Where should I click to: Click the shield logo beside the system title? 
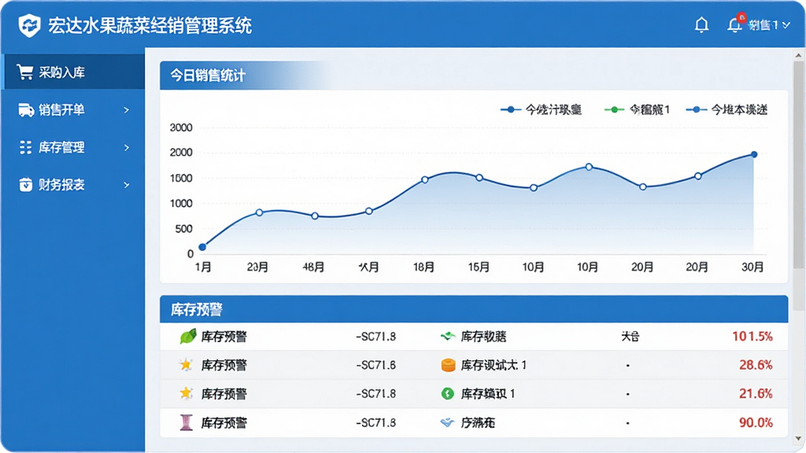click(29, 25)
